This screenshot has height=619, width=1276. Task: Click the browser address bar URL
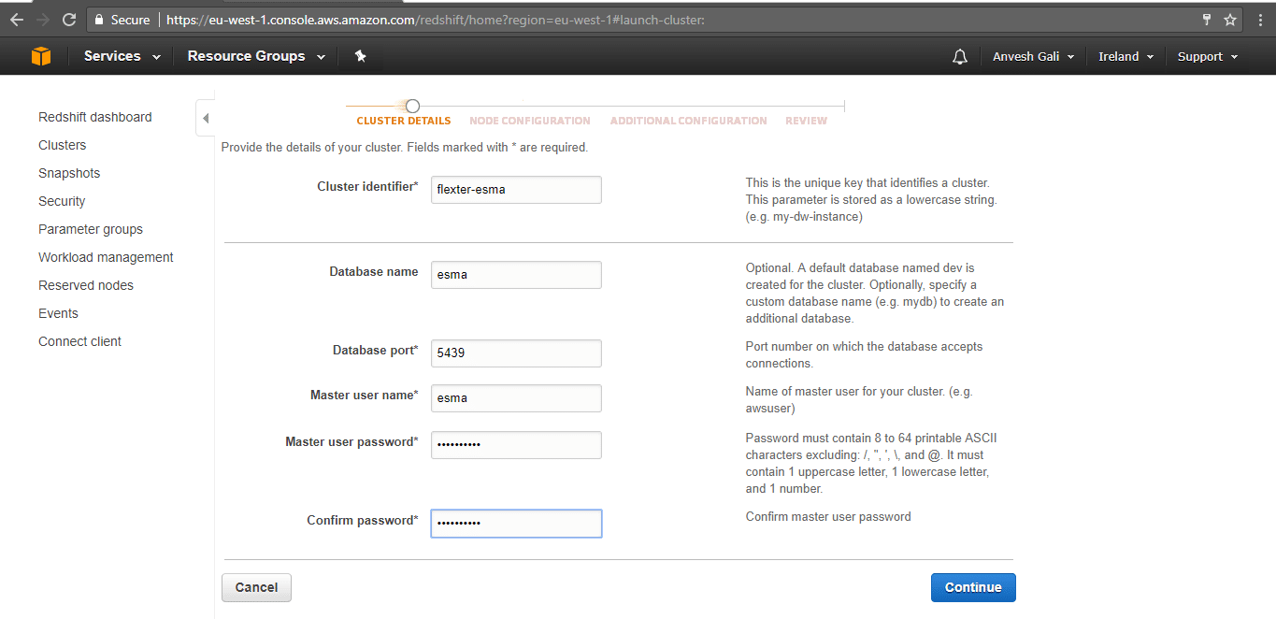(x=436, y=20)
